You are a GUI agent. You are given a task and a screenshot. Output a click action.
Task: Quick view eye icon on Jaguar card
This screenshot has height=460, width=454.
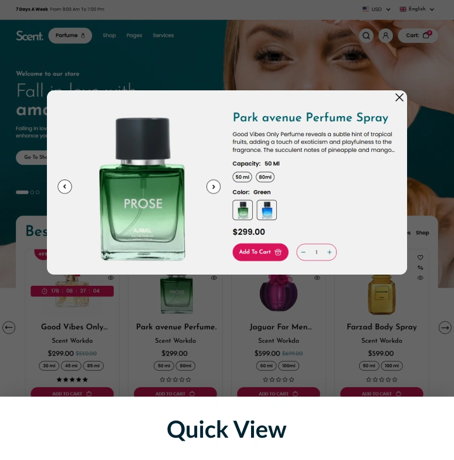click(317, 278)
